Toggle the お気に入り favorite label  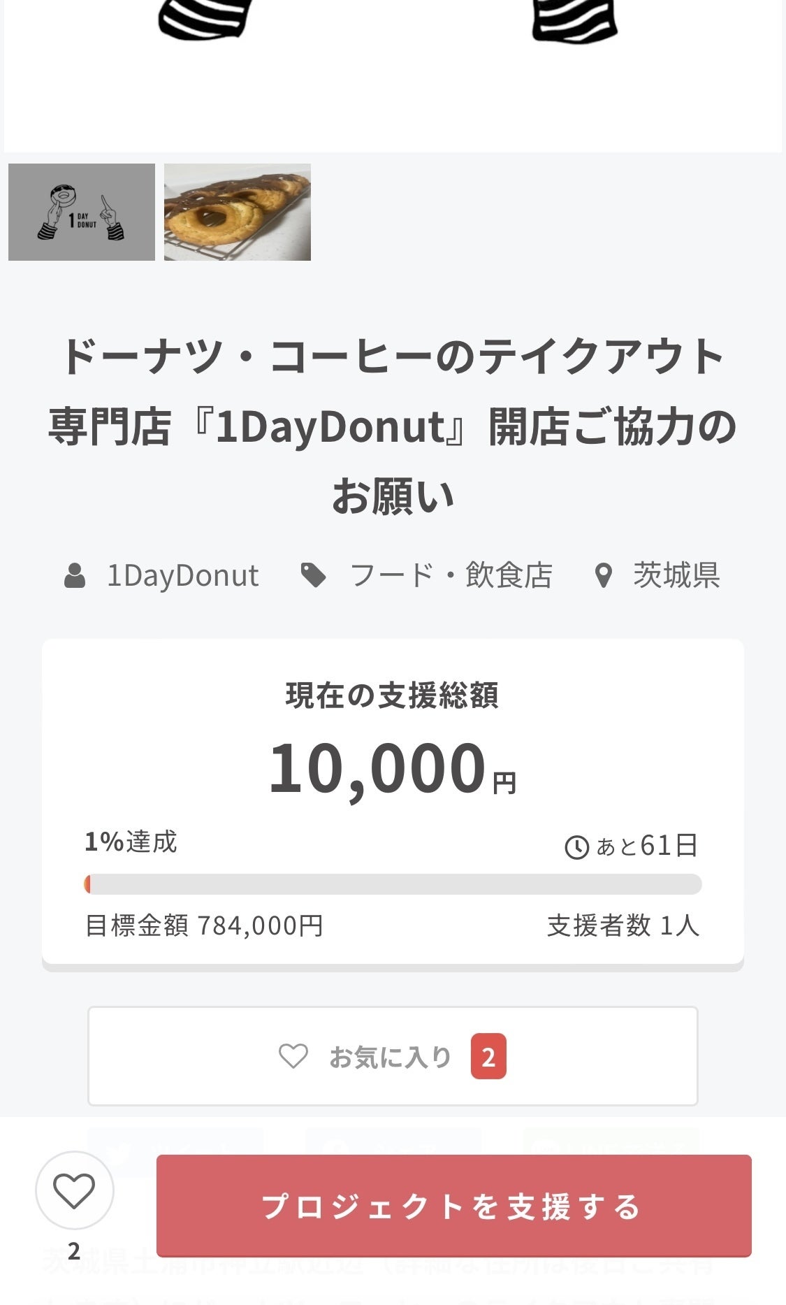tap(390, 1057)
